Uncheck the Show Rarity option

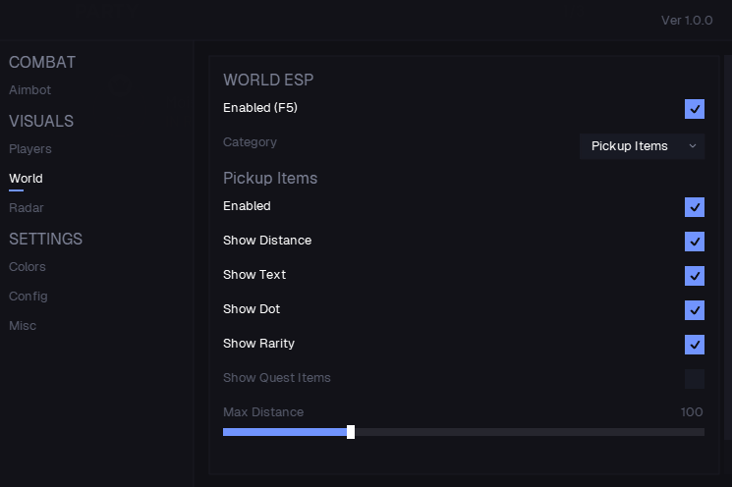click(695, 345)
